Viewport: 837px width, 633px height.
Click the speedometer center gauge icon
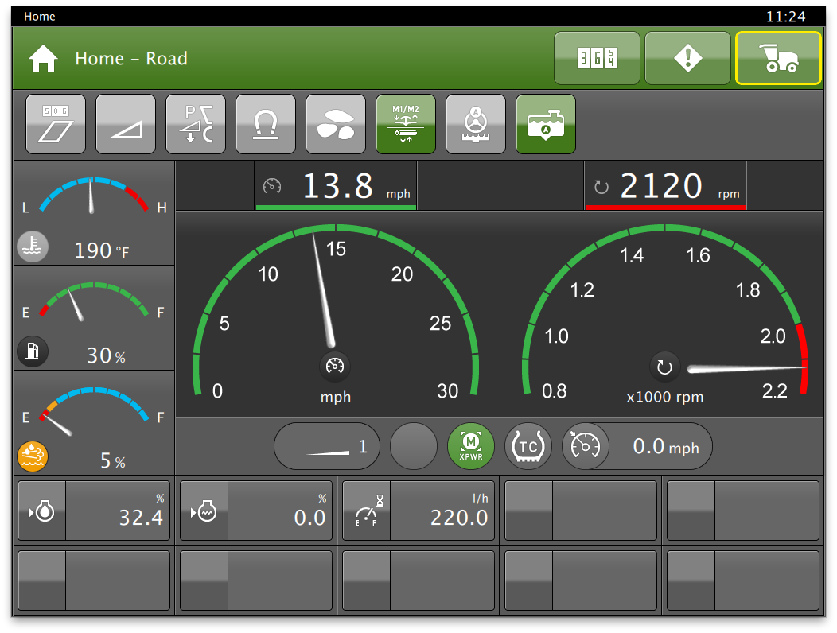335,366
